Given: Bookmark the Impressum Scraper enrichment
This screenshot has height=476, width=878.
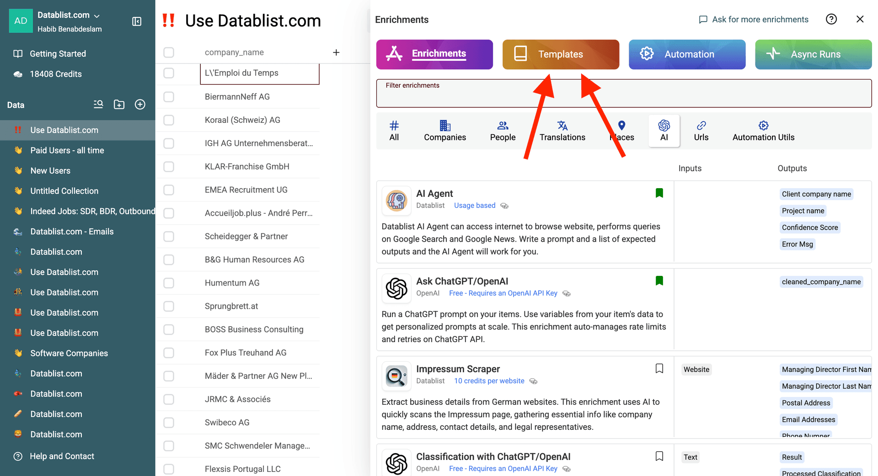Looking at the screenshot, I should click(659, 369).
